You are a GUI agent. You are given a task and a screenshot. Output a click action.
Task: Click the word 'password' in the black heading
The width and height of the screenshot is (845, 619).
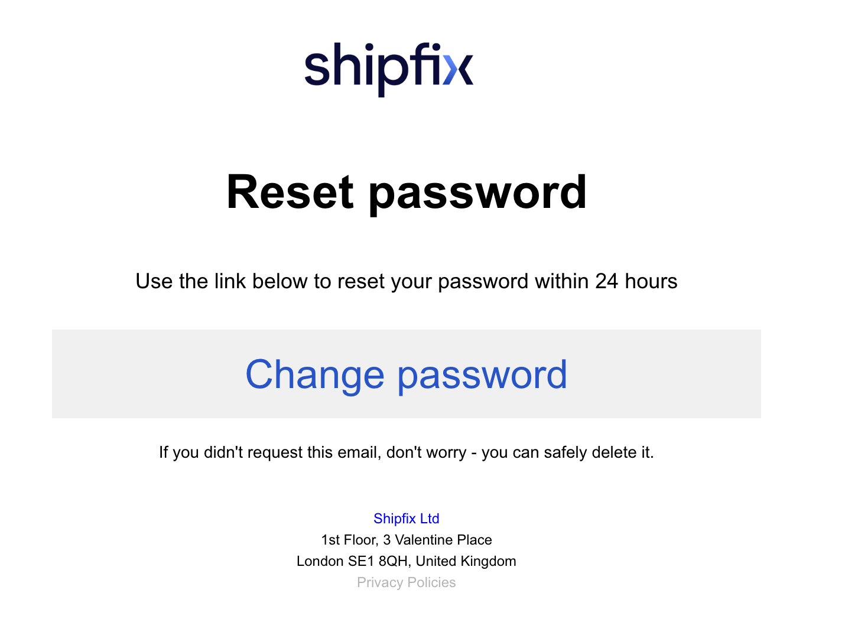click(477, 193)
